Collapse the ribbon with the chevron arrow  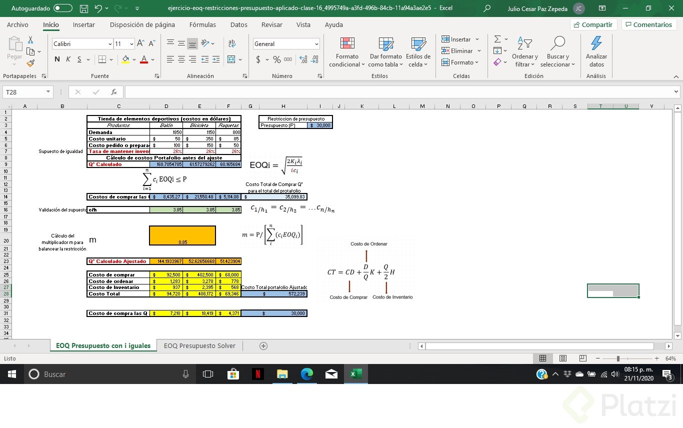pos(676,76)
